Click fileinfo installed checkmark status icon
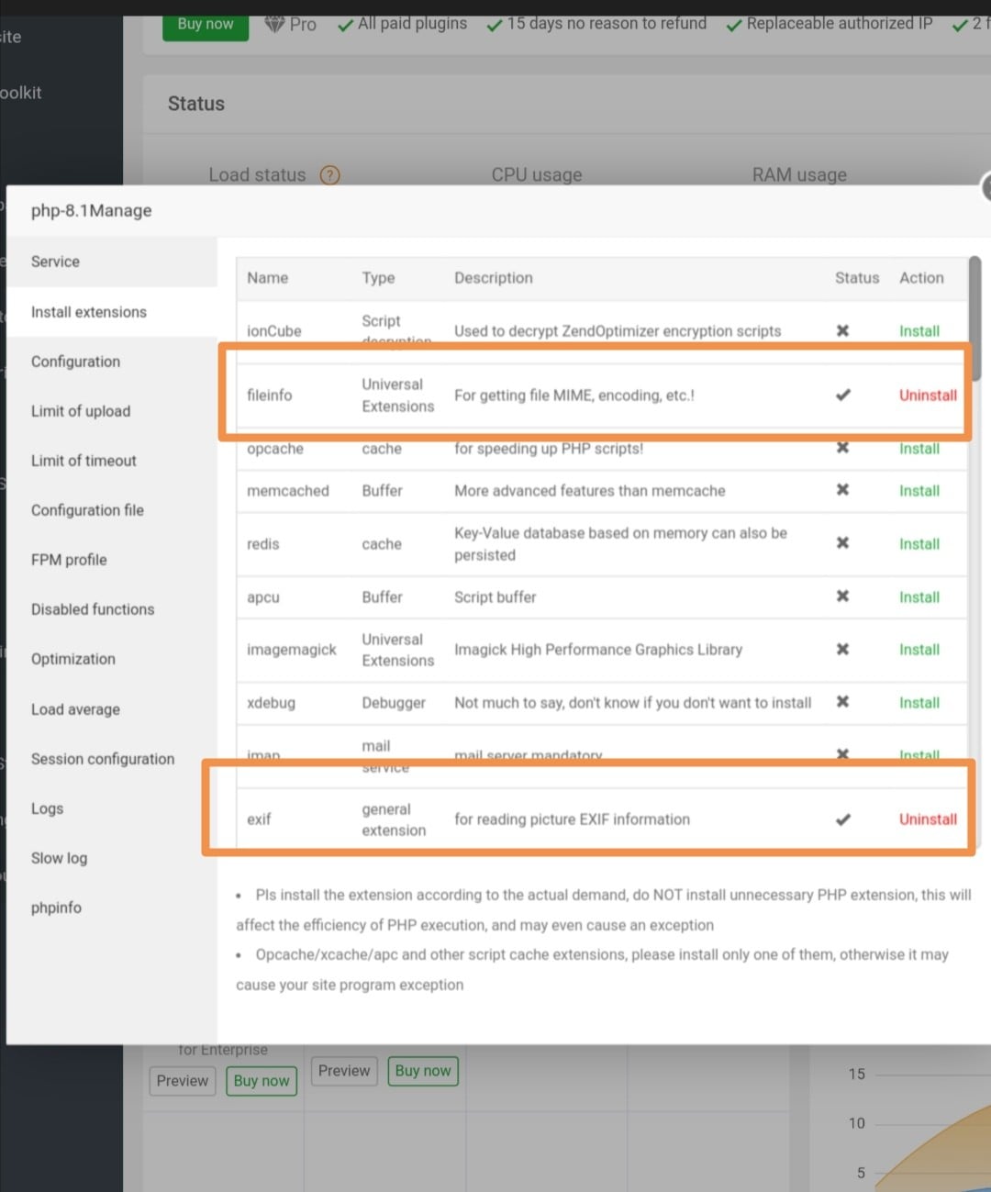This screenshot has width=991, height=1192. point(842,395)
